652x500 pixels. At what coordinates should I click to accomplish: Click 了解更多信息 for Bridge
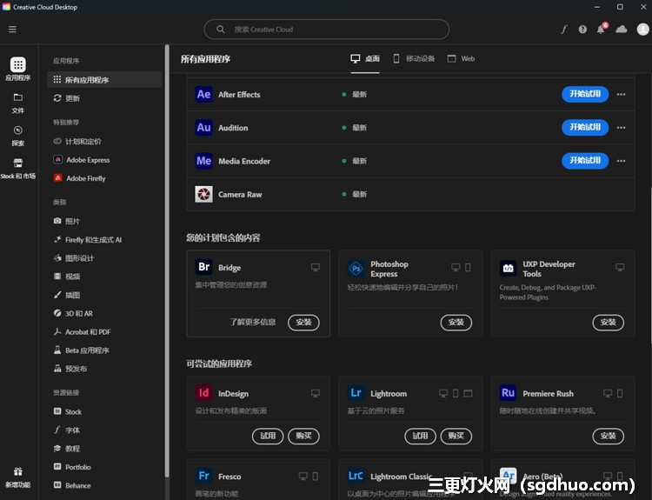[x=252, y=322]
